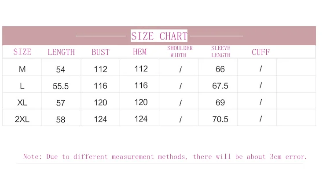The image size is (323, 185).
Task: Select the M size row label
Action: (x=22, y=69)
